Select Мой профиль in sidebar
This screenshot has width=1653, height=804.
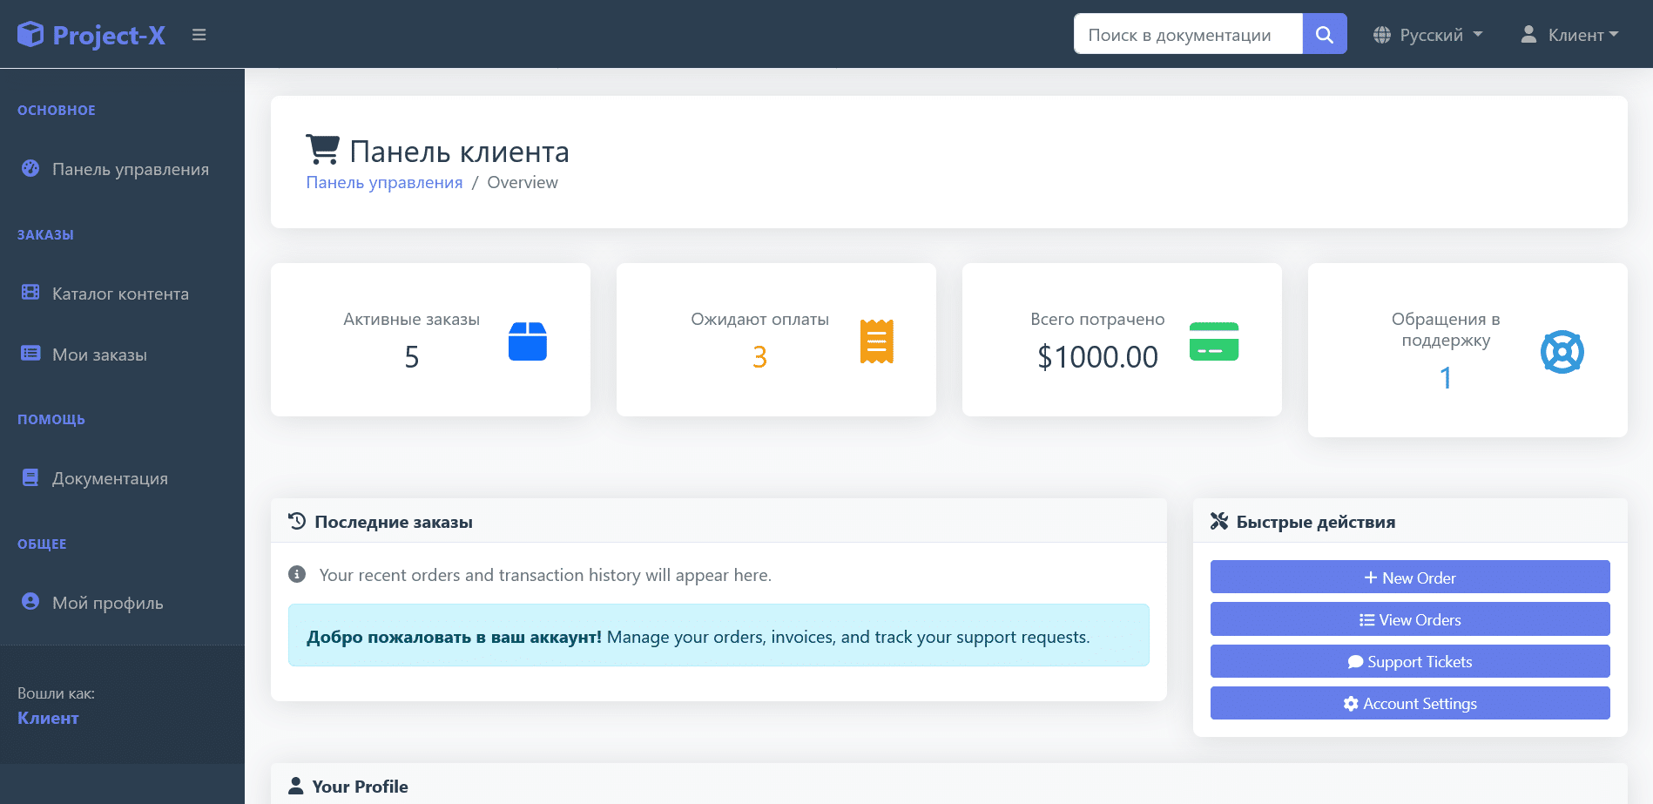[x=107, y=603]
